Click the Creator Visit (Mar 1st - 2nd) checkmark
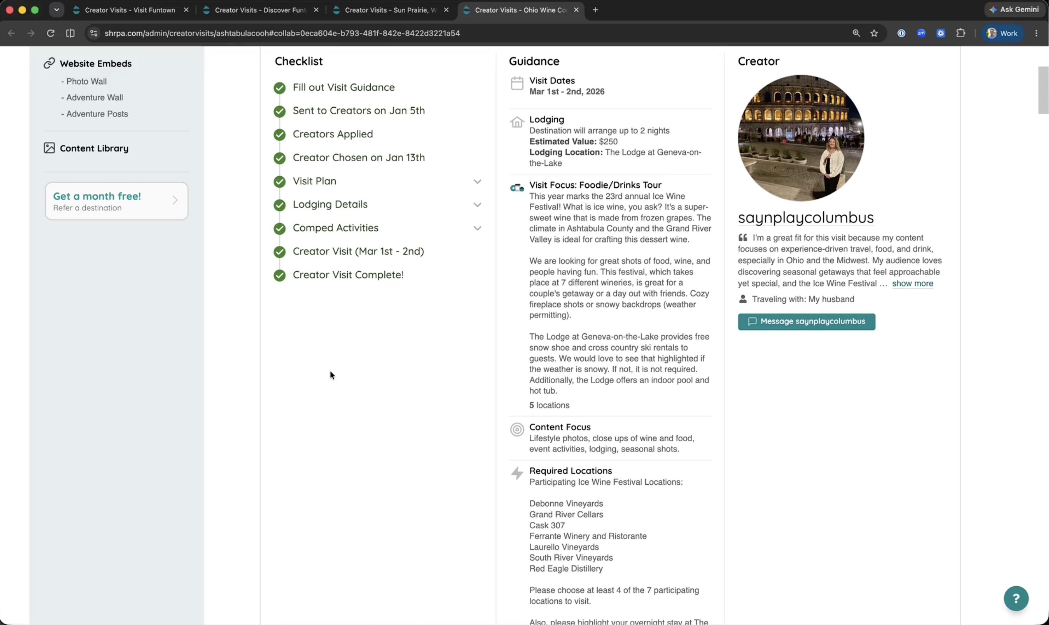Screen dimensions: 1049x625 coord(279,251)
